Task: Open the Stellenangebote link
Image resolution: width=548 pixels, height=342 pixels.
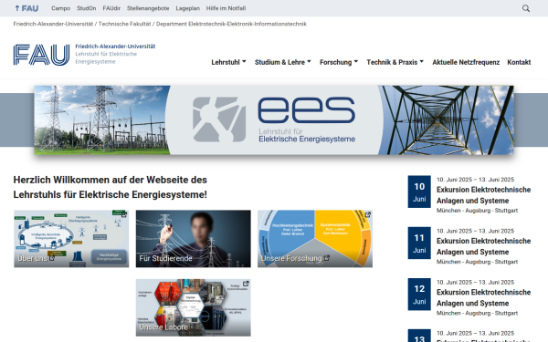Action: pyautogui.click(x=148, y=8)
